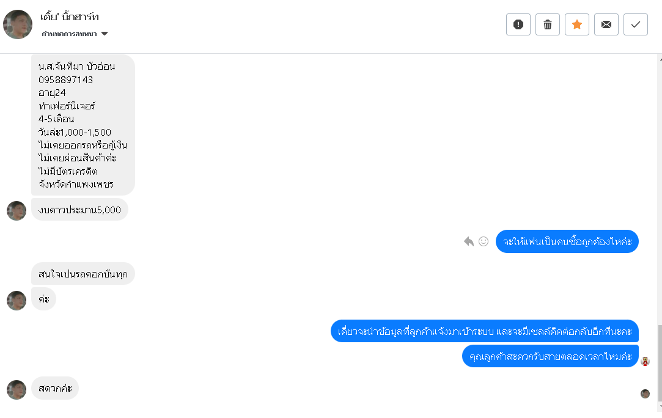Mark conversation unread with envelope icon

coord(606,24)
